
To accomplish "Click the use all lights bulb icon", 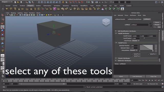I will (47, 15).
